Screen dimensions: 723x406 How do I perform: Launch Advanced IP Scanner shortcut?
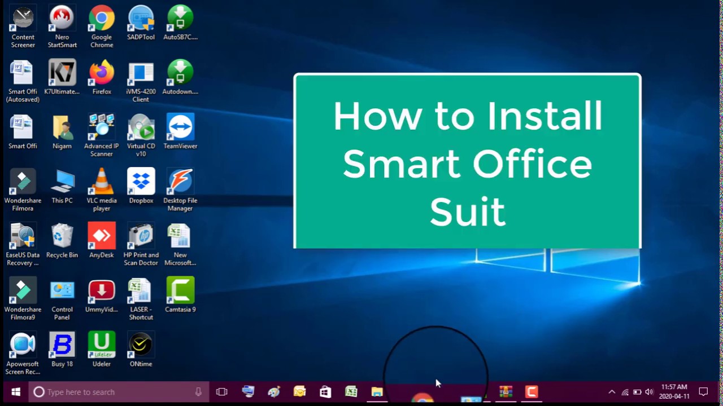coord(102,135)
